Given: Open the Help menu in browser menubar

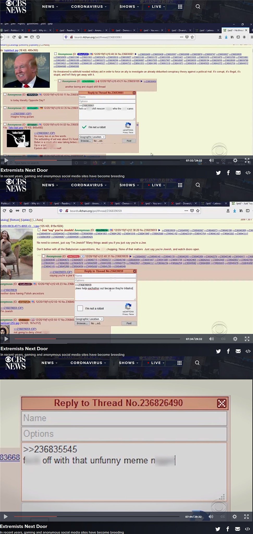Looking at the screenshot, I should tap(50, 24).
